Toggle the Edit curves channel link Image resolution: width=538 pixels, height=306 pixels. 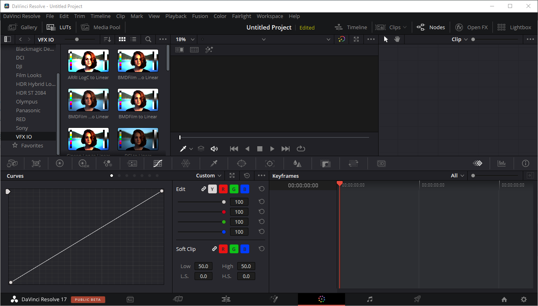(x=204, y=189)
